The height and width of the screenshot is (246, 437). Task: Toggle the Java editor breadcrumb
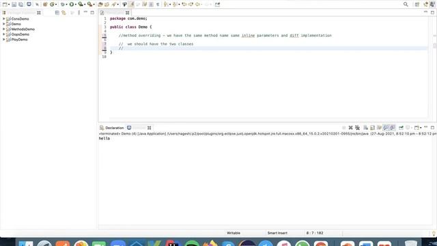coord(124,4)
